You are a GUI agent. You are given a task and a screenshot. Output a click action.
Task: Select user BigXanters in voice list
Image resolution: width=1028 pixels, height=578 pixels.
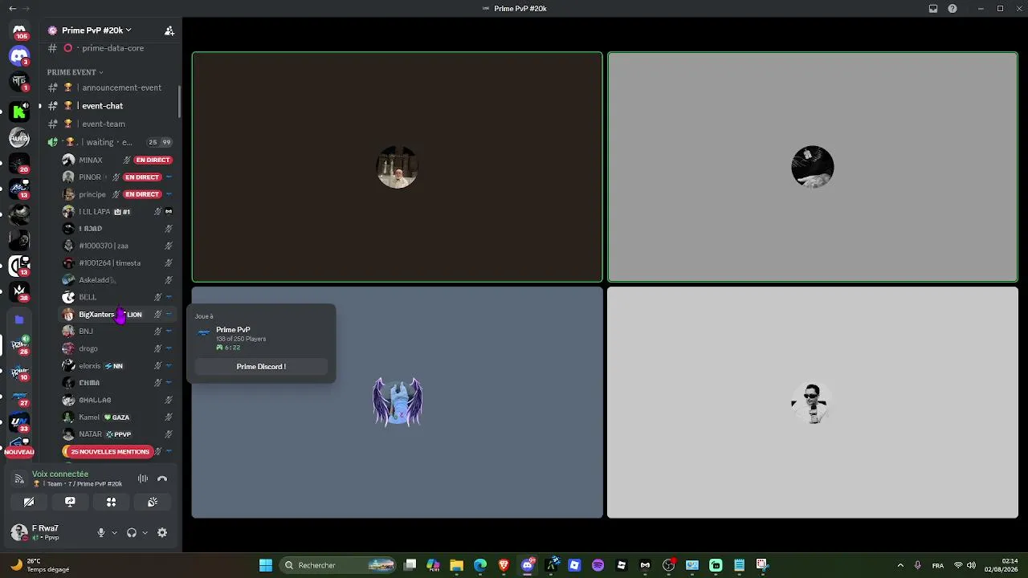pos(117,315)
